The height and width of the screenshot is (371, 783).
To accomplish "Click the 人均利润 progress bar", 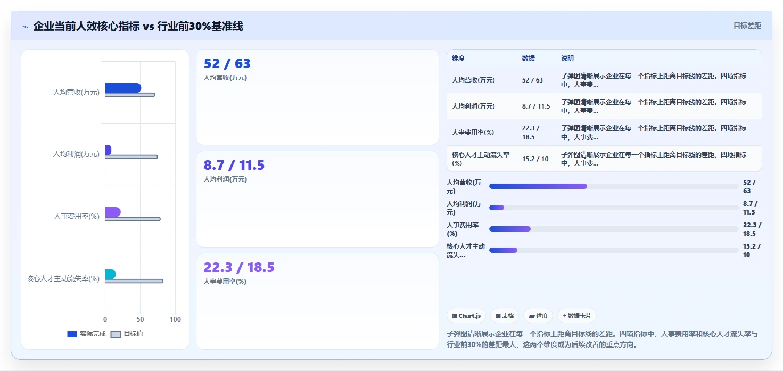I will (614, 208).
